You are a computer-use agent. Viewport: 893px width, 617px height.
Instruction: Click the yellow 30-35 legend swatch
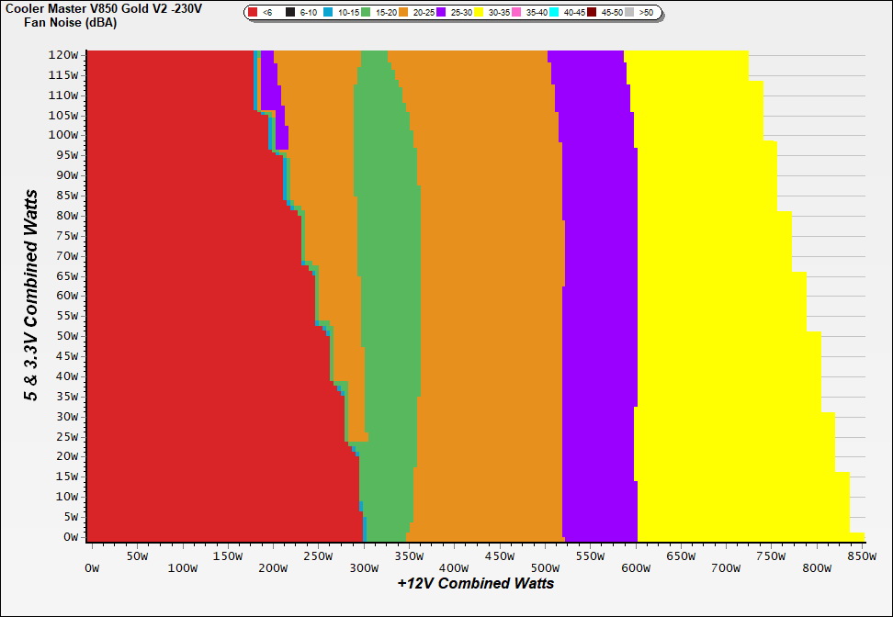point(479,13)
